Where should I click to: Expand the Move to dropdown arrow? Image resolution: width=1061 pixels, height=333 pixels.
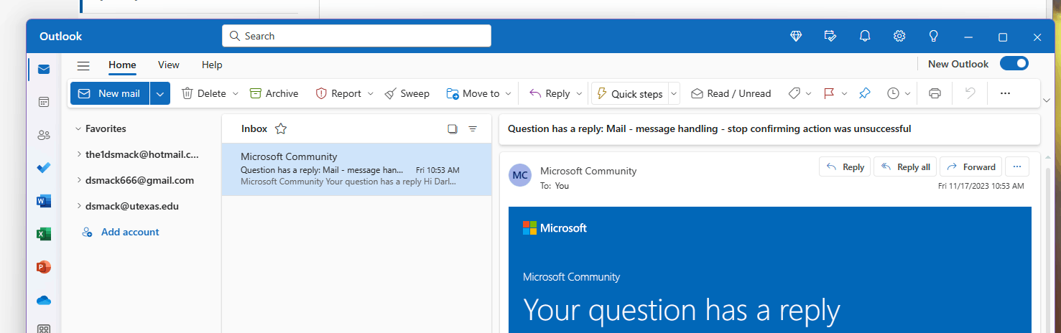point(509,93)
